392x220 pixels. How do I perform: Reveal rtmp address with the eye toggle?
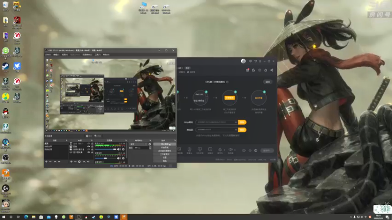pyautogui.click(x=236, y=122)
